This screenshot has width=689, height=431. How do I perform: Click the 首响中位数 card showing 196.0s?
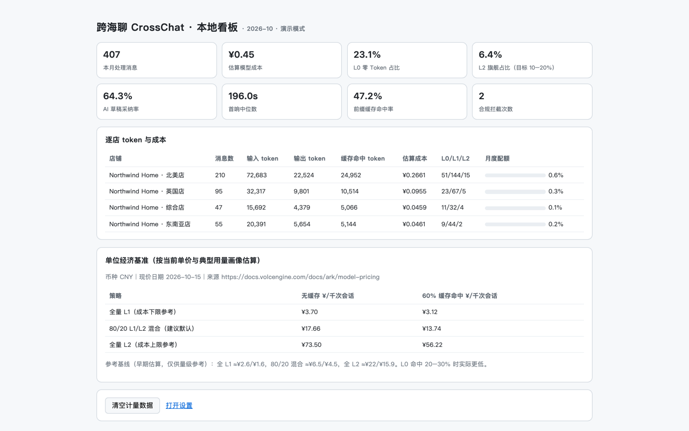click(282, 102)
